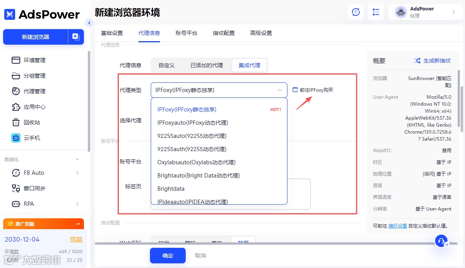Expand the 自动化 section arrow
465x268 pixels.
tap(77, 160)
